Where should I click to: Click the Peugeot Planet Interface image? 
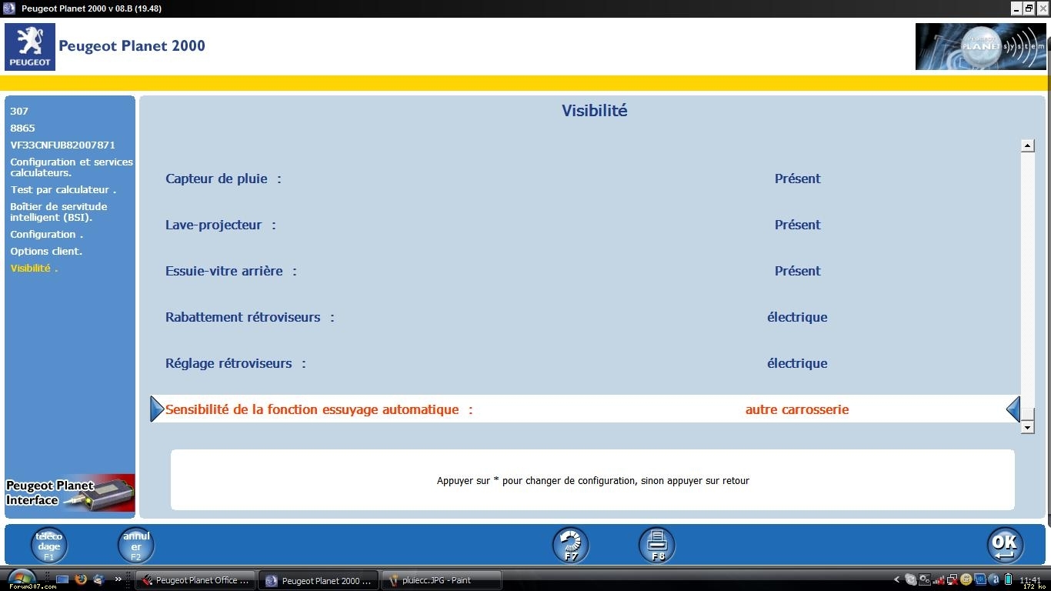coord(70,492)
